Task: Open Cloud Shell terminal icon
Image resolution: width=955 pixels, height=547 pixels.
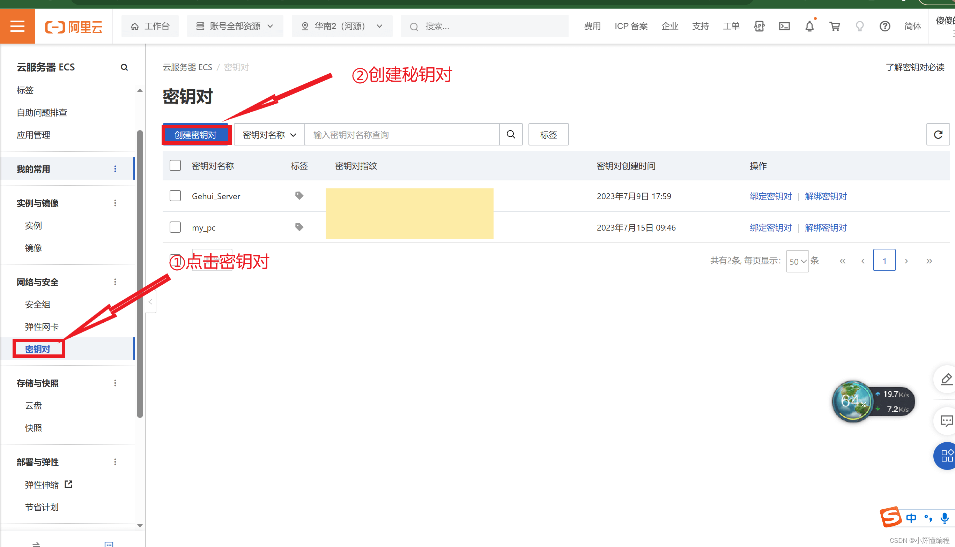Action: click(784, 26)
